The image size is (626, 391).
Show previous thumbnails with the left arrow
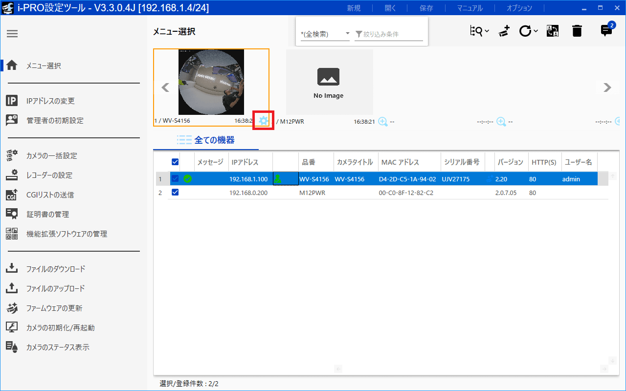(165, 87)
